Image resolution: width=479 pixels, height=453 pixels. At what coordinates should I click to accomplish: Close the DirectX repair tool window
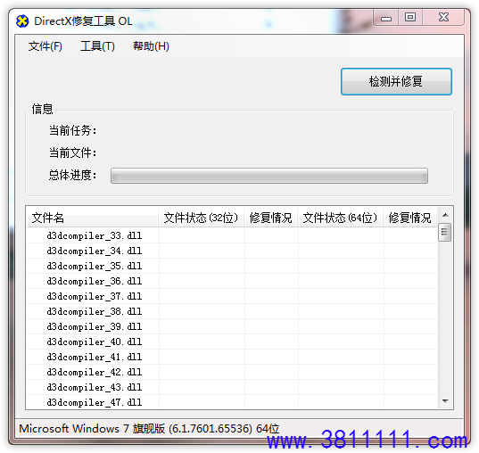(x=443, y=18)
